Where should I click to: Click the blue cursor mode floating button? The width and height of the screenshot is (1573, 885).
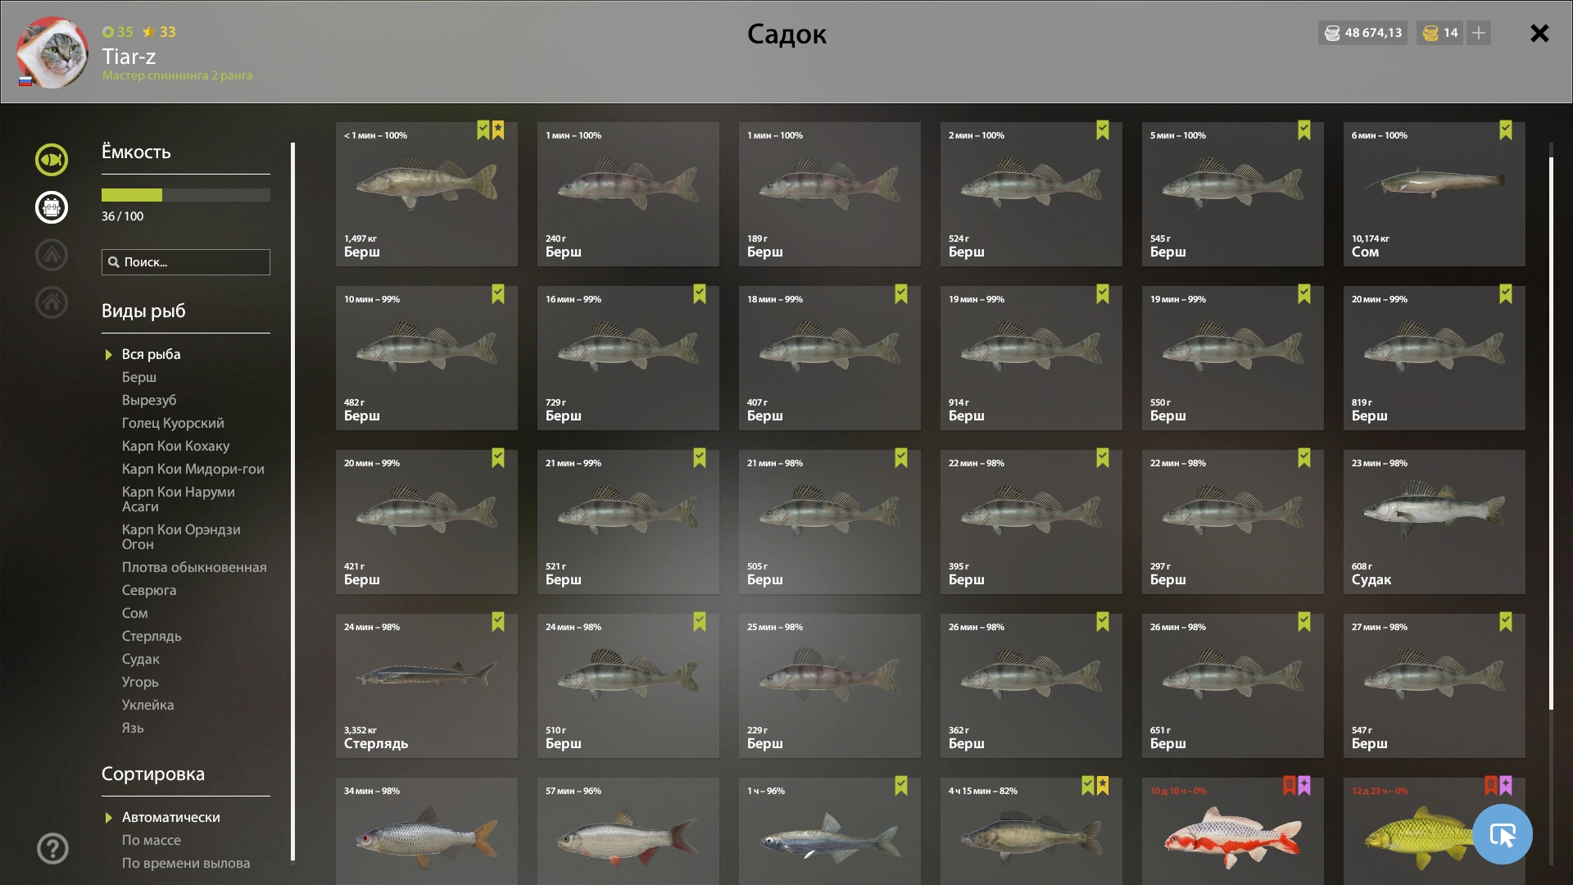(1503, 834)
